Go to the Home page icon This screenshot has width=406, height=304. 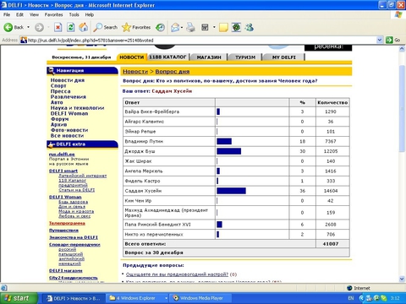pos(83,27)
